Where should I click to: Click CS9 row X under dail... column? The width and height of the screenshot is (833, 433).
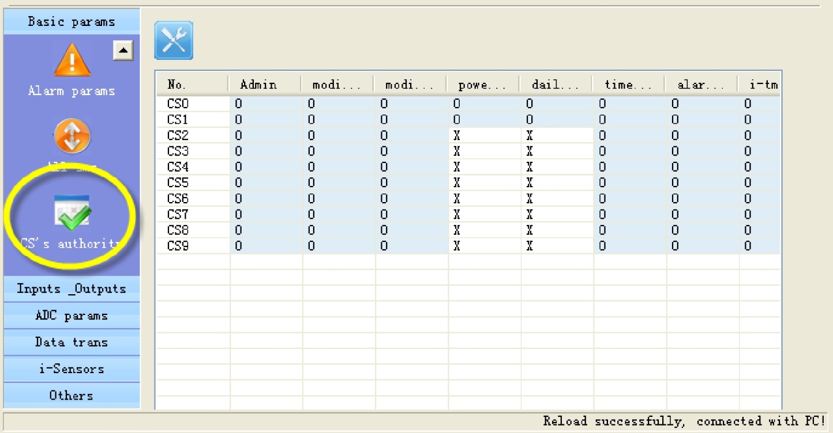[x=529, y=246]
